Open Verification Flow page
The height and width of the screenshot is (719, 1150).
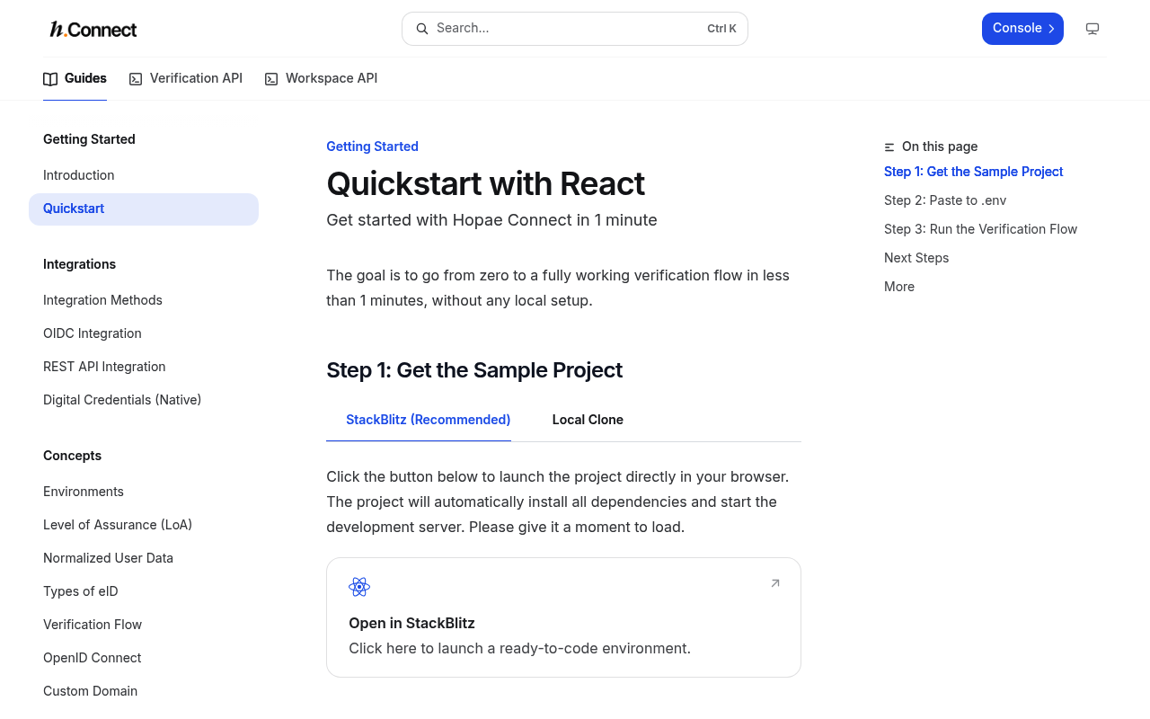point(144,625)
